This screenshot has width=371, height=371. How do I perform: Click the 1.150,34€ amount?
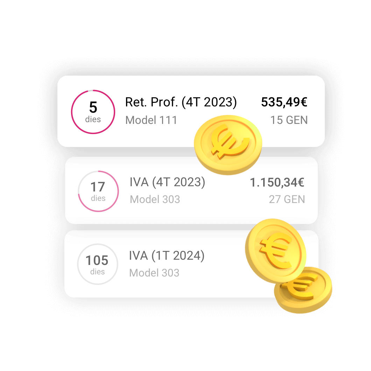pyautogui.click(x=277, y=182)
